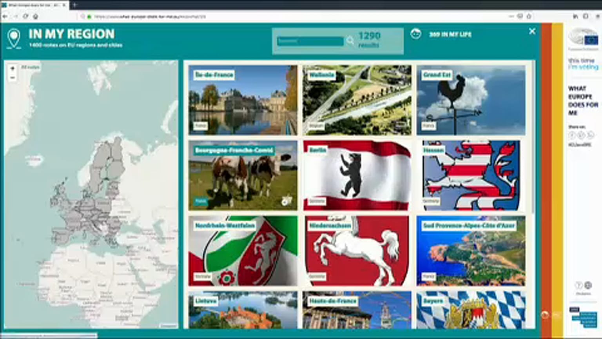This screenshot has width=602, height=339.
Task: Click 'WHAT EUROPE DOES FOR ME' title
Action: point(583,100)
